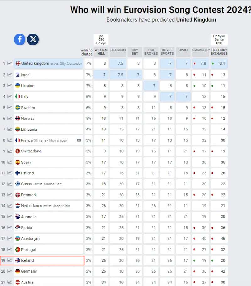The image size is (251, 286).
Task: Click the Smarkets column header
Action: [x=200, y=50]
